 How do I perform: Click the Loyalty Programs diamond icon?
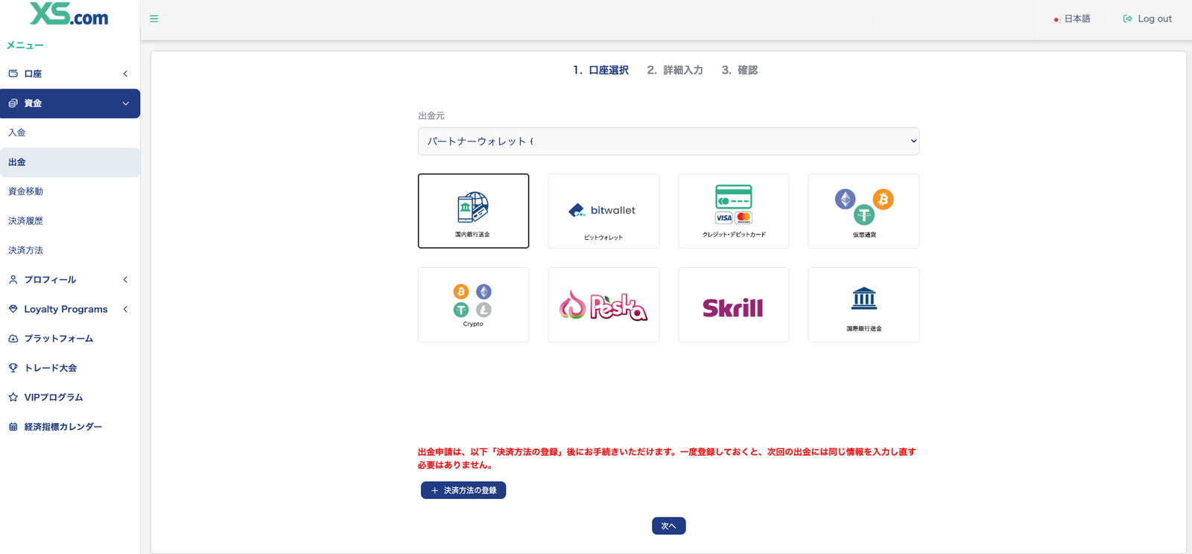point(13,309)
